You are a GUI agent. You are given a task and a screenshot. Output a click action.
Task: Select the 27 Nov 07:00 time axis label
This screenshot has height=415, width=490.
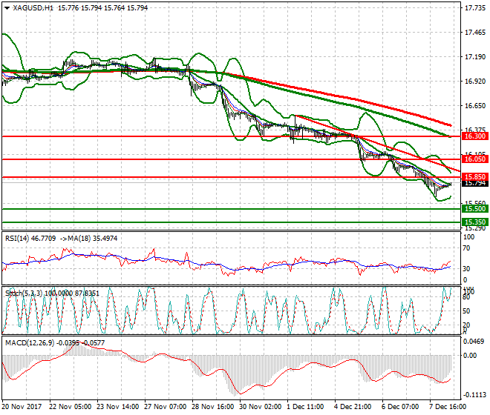(166, 407)
